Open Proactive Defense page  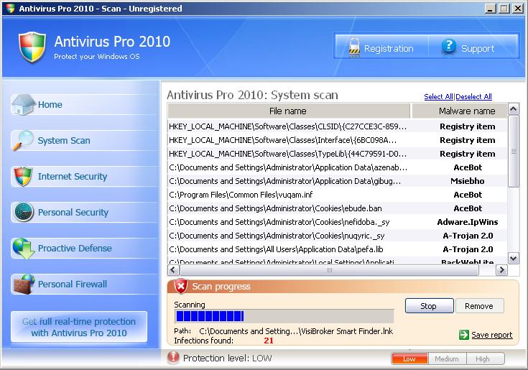(x=84, y=249)
